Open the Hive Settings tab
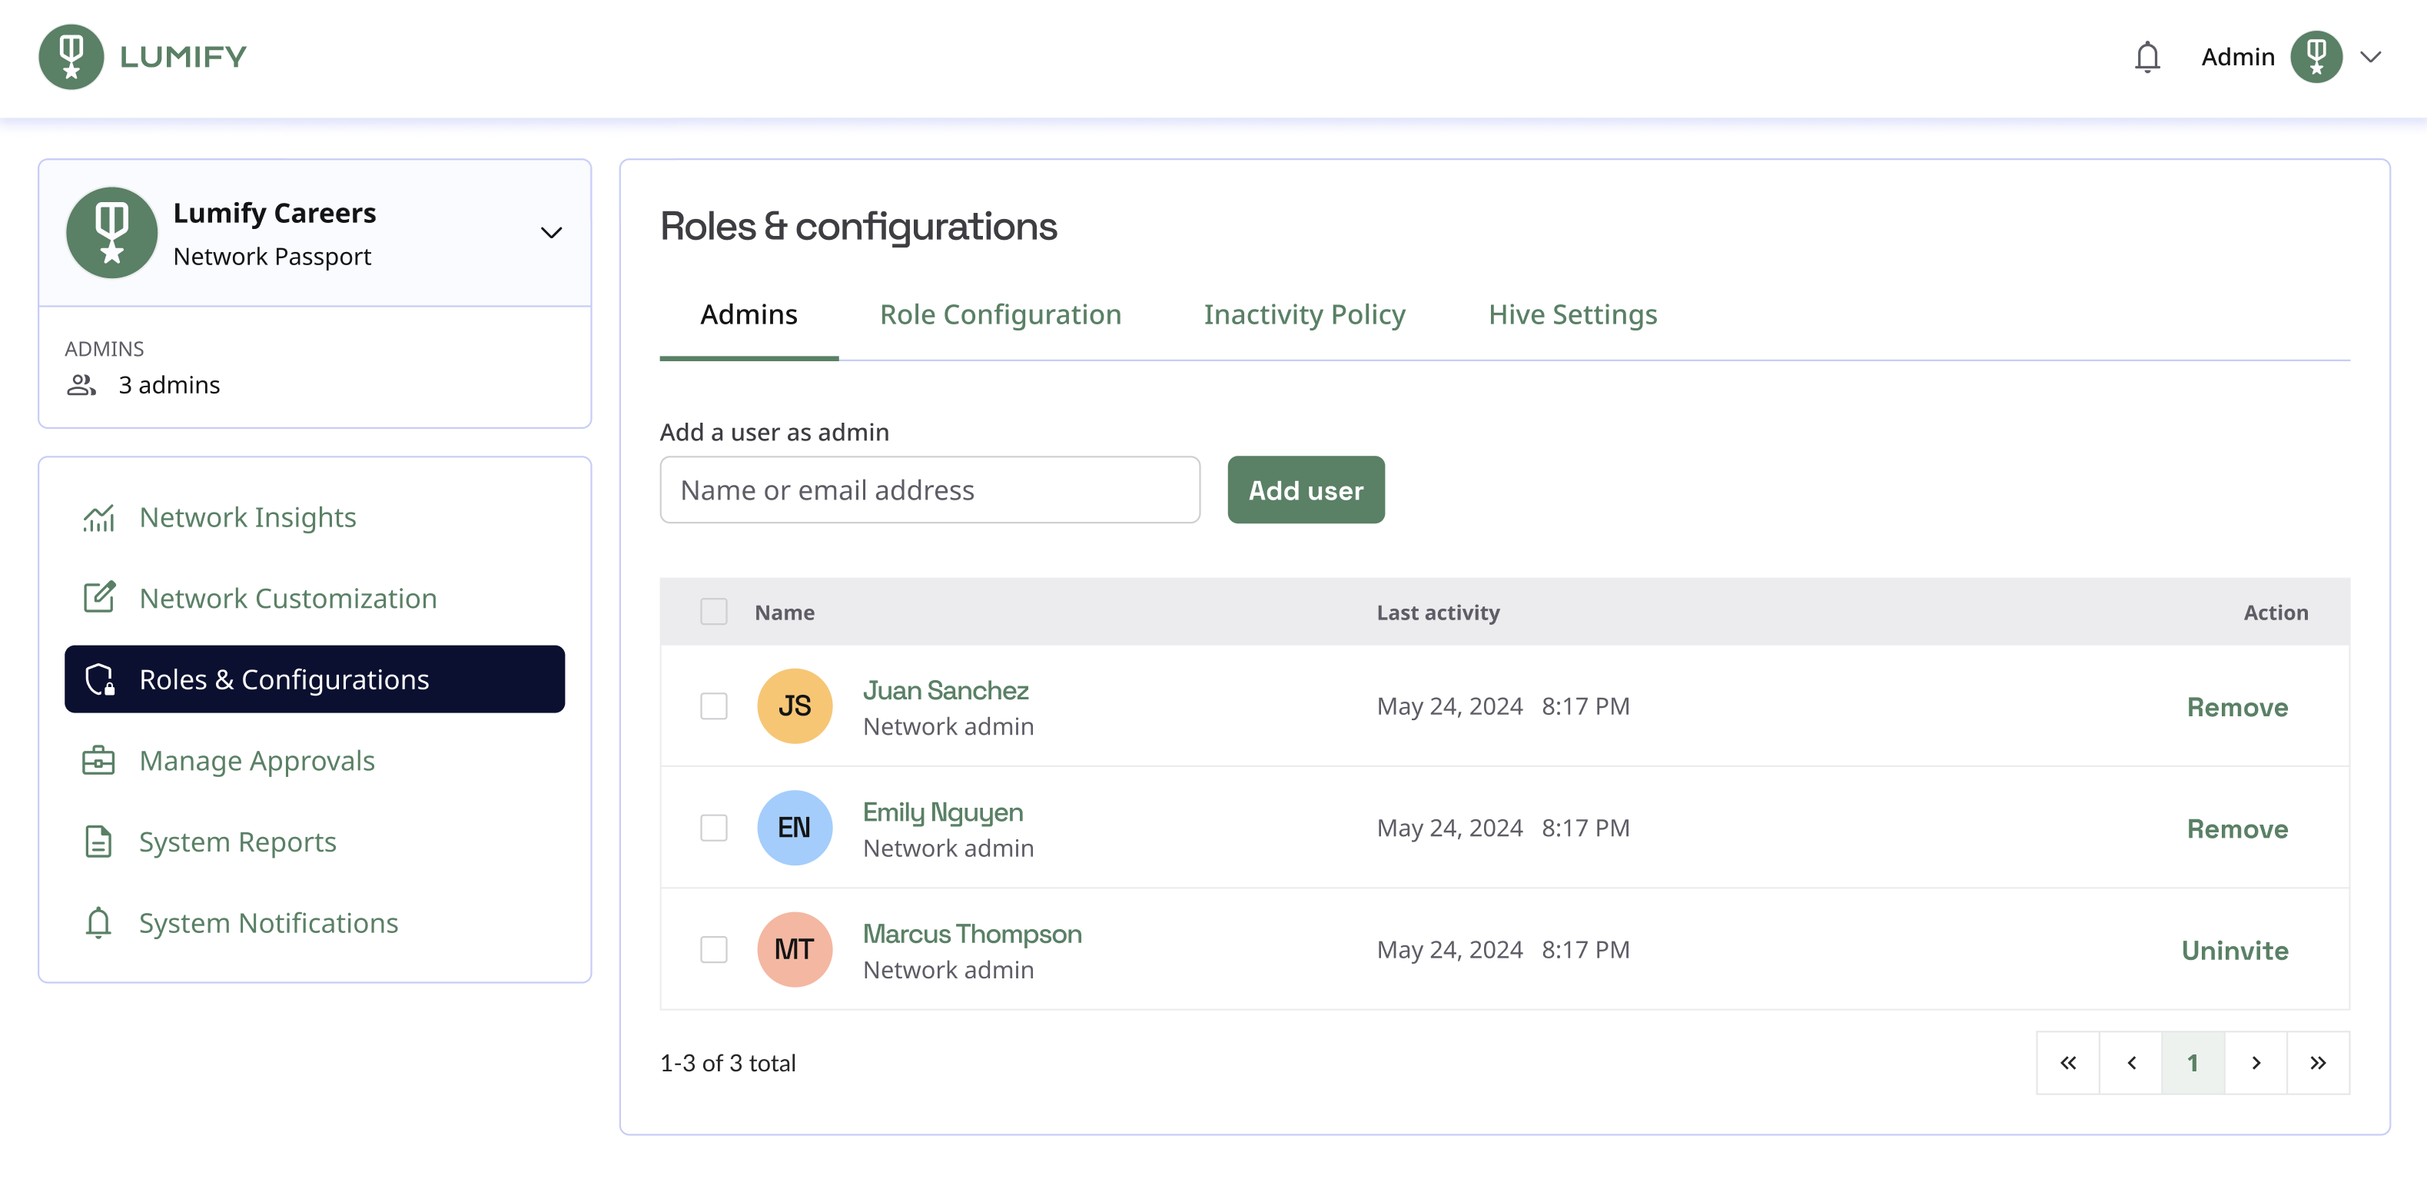The height and width of the screenshot is (1202, 2427). pos(1572,314)
